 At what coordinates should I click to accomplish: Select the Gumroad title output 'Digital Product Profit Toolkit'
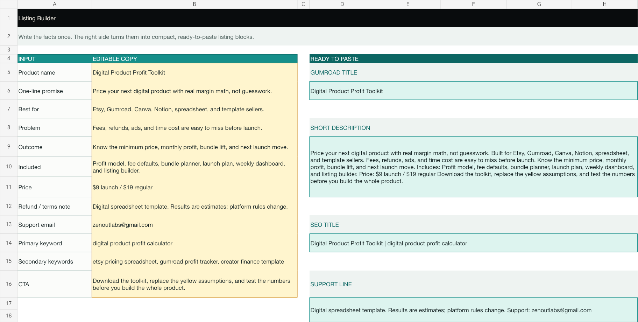point(474,91)
